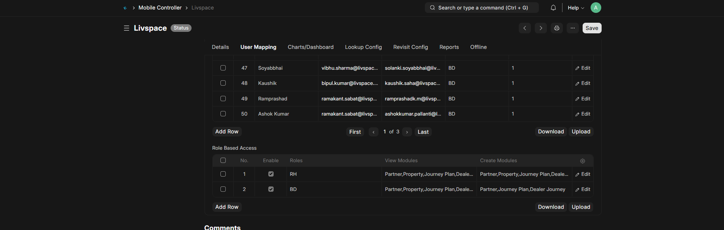The image size is (724, 230).
Task: Edit the RH role row
Action: (583, 174)
